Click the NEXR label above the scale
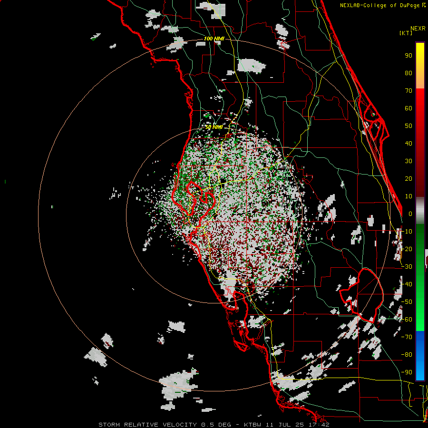This screenshot has width=428, height=428. click(x=418, y=29)
